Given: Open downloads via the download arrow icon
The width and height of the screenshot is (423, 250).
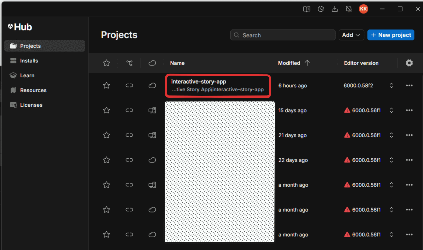Looking at the screenshot, I should point(335,9).
